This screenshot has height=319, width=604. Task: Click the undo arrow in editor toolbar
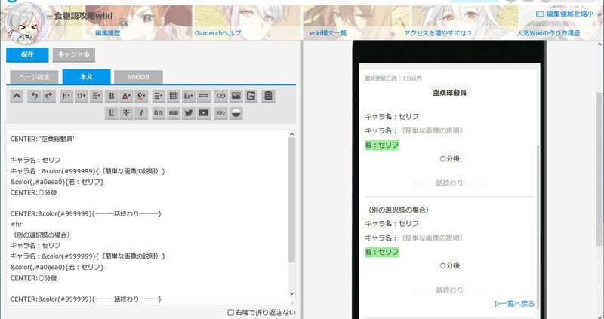click(33, 96)
